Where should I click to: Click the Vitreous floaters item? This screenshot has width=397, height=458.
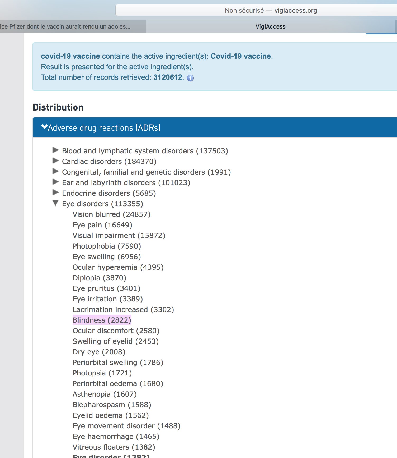click(x=114, y=447)
